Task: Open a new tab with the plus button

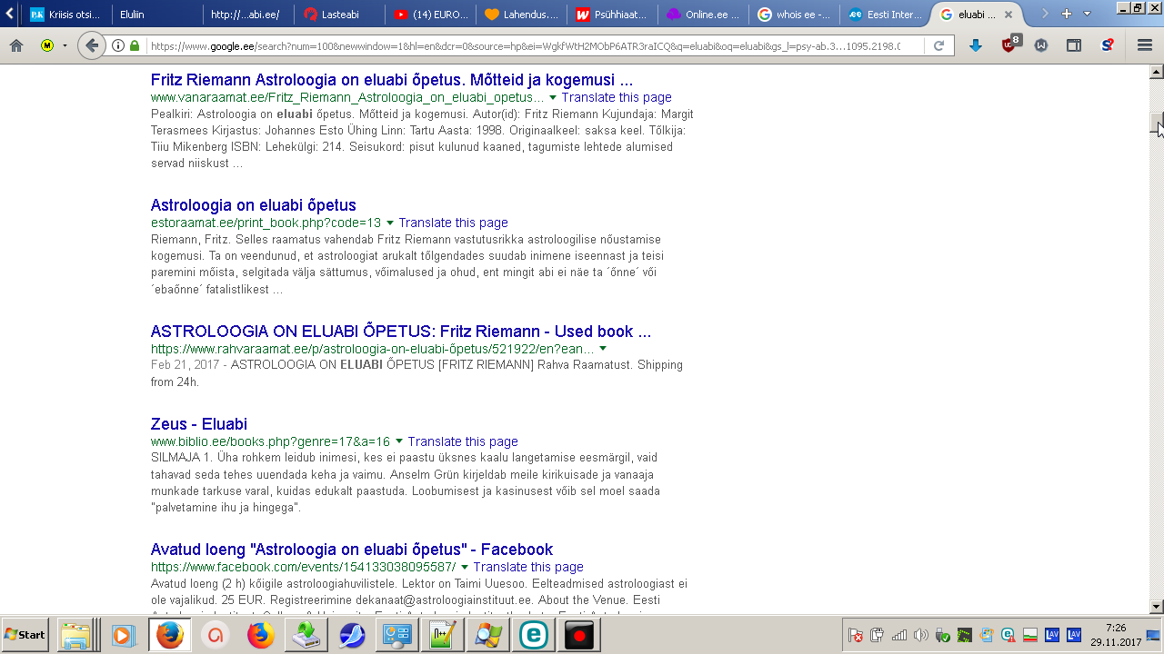Action: [x=1067, y=14]
